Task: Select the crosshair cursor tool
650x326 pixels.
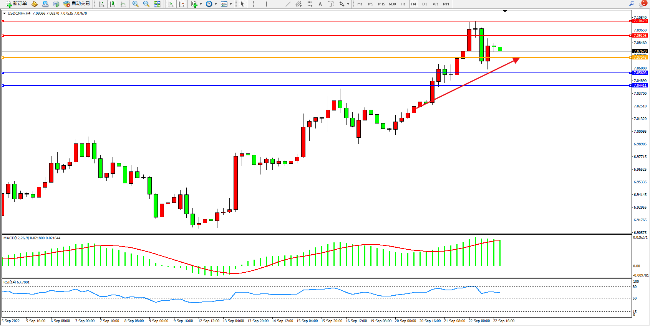Action: tap(254, 4)
